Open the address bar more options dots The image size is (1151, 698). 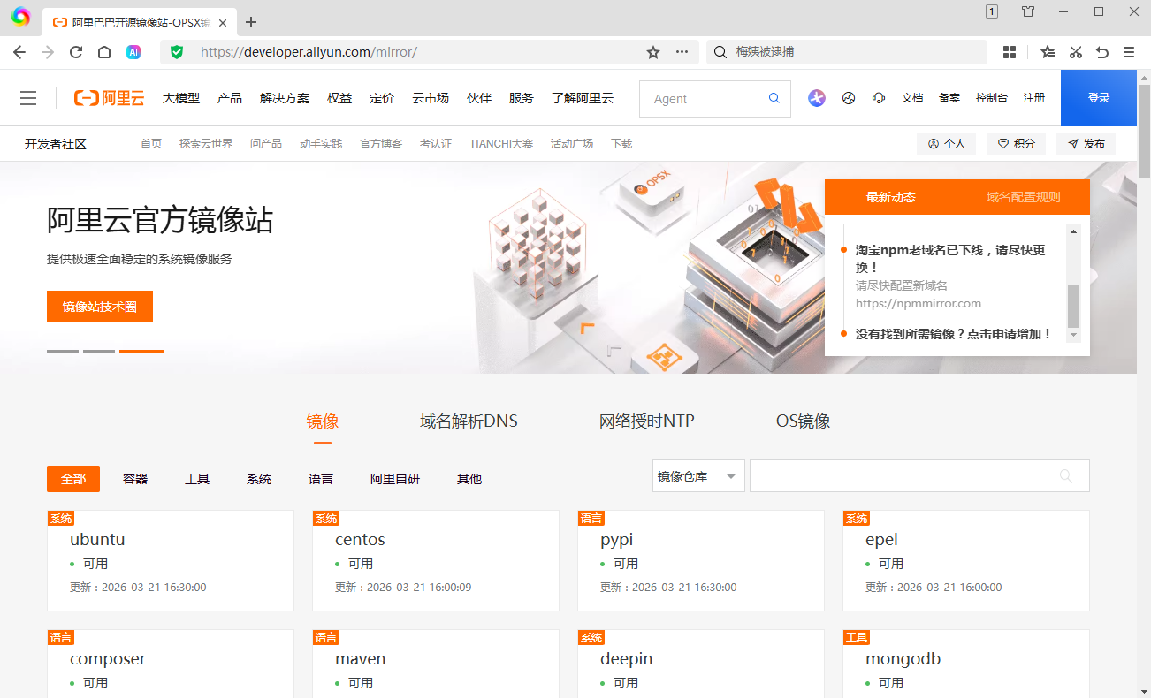(682, 52)
